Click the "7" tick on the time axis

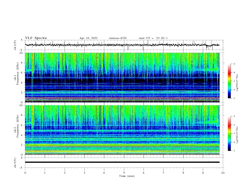(164, 173)
